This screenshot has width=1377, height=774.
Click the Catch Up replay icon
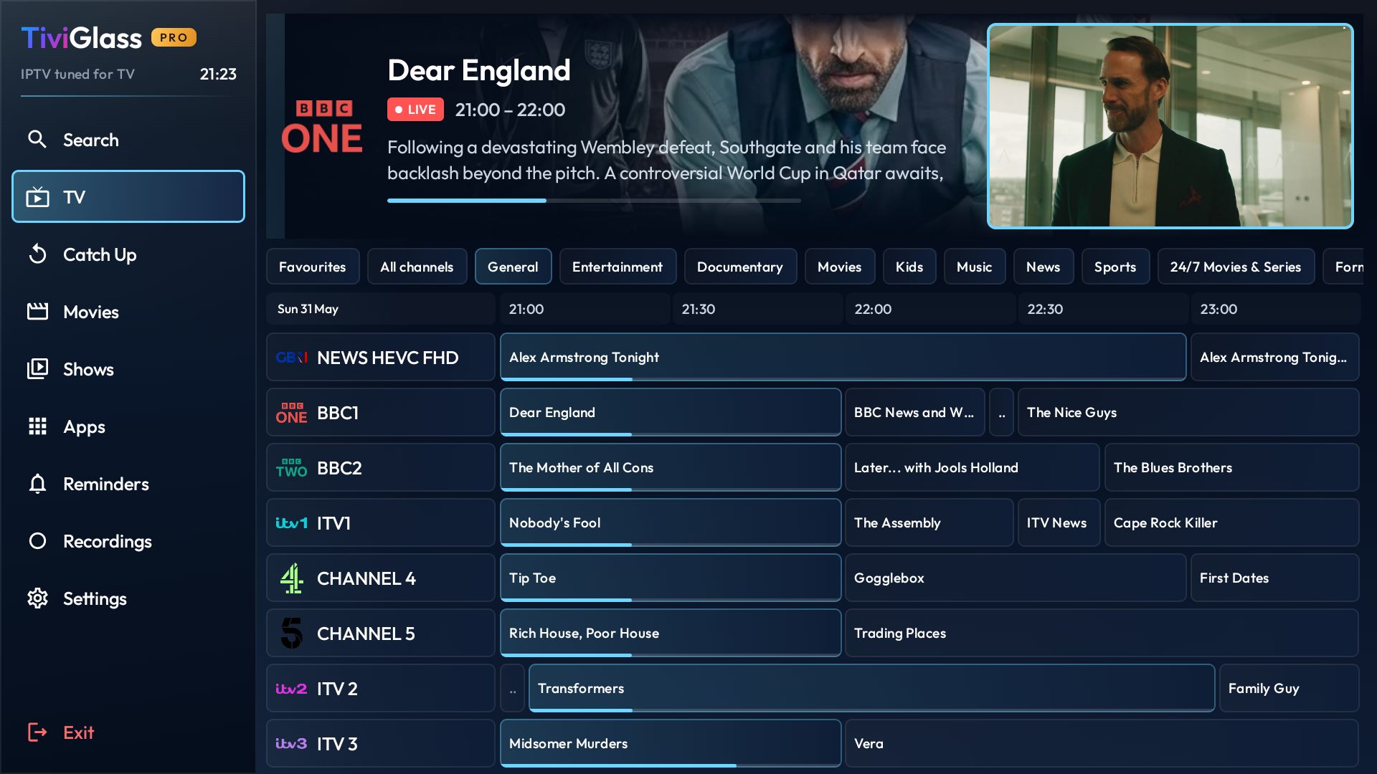click(x=37, y=254)
